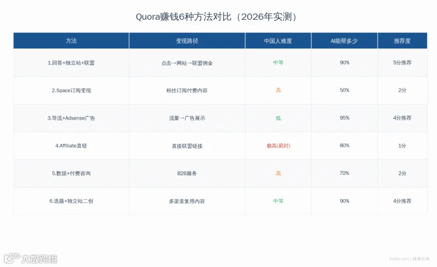Select the "流量→广告展示" cell
This screenshot has height=267, width=437.
(x=187, y=118)
